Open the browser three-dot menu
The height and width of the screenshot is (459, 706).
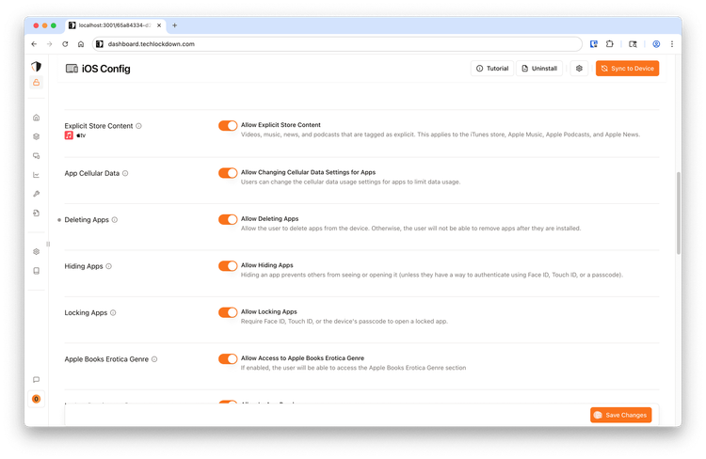click(x=671, y=43)
